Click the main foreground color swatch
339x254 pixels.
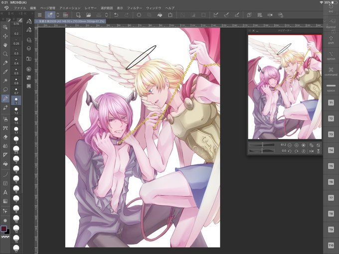(x=3, y=229)
